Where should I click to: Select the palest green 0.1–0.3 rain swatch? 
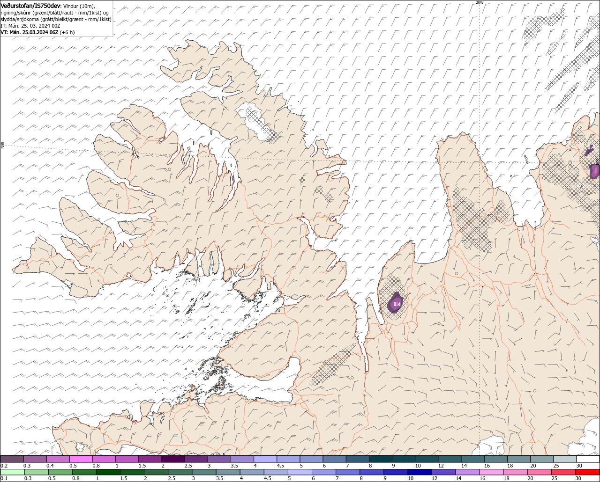point(12,472)
